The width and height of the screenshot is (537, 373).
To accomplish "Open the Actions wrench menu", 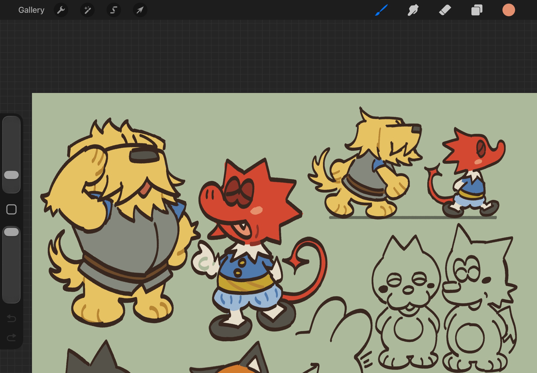I will click(x=61, y=10).
